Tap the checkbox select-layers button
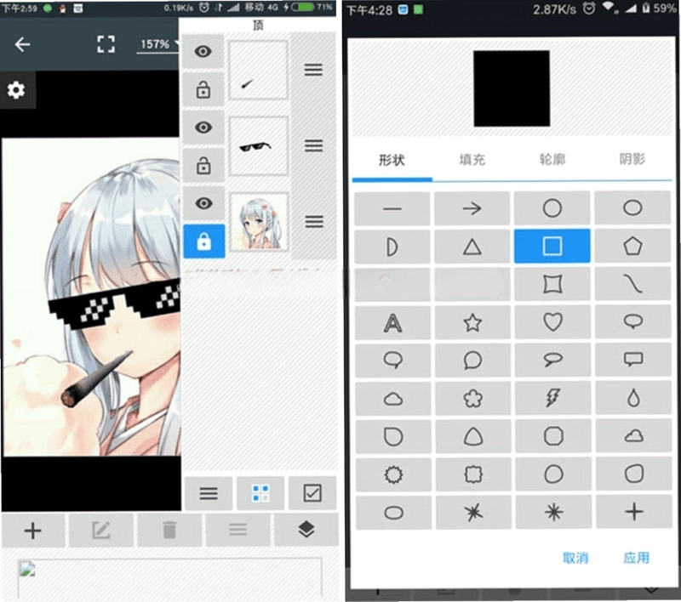681x602 pixels. click(312, 493)
